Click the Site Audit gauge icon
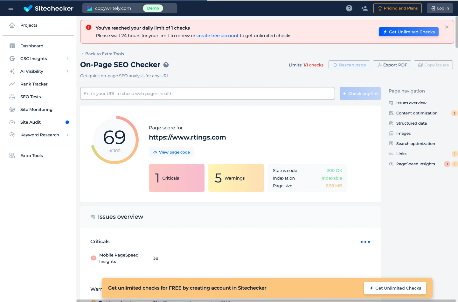 (x=12, y=122)
